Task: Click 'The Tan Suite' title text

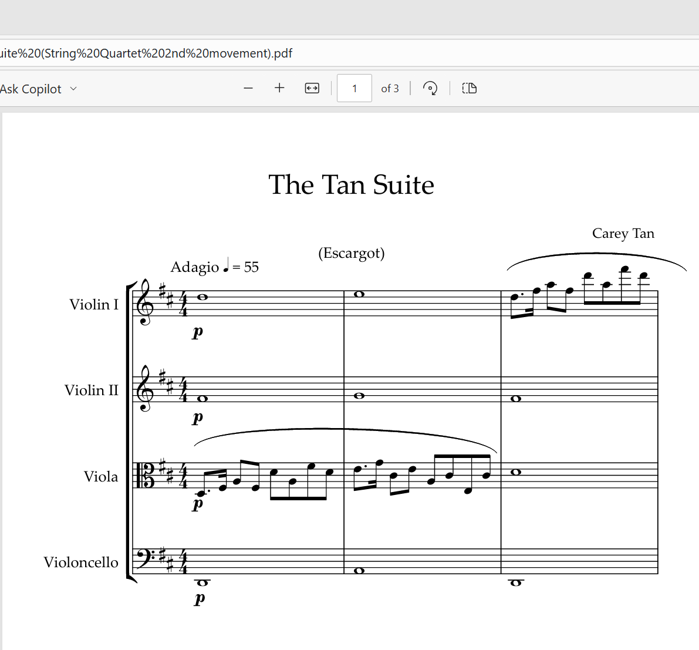Action: [x=352, y=185]
